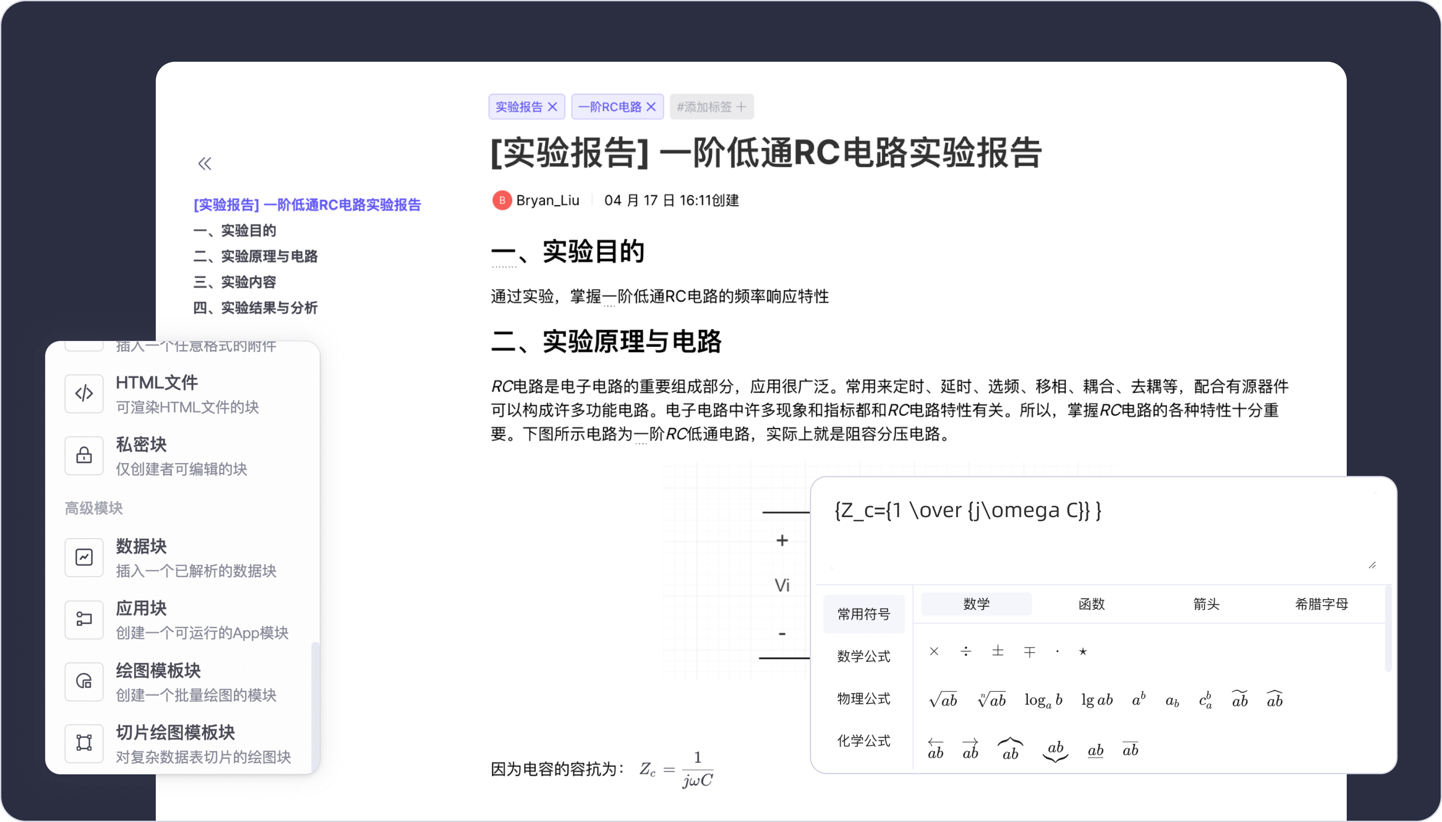The width and height of the screenshot is (1442, 822).
Task: Click the rendered Zc formula in document
Action: pos(676,770)
